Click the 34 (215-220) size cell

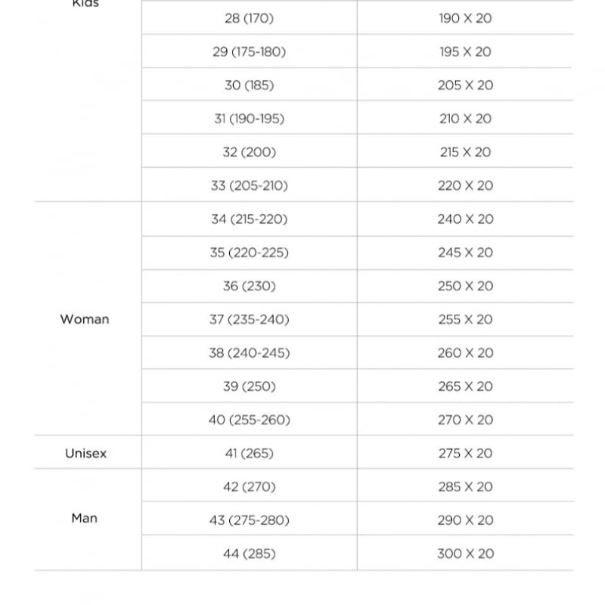click(x=249, y=219)
